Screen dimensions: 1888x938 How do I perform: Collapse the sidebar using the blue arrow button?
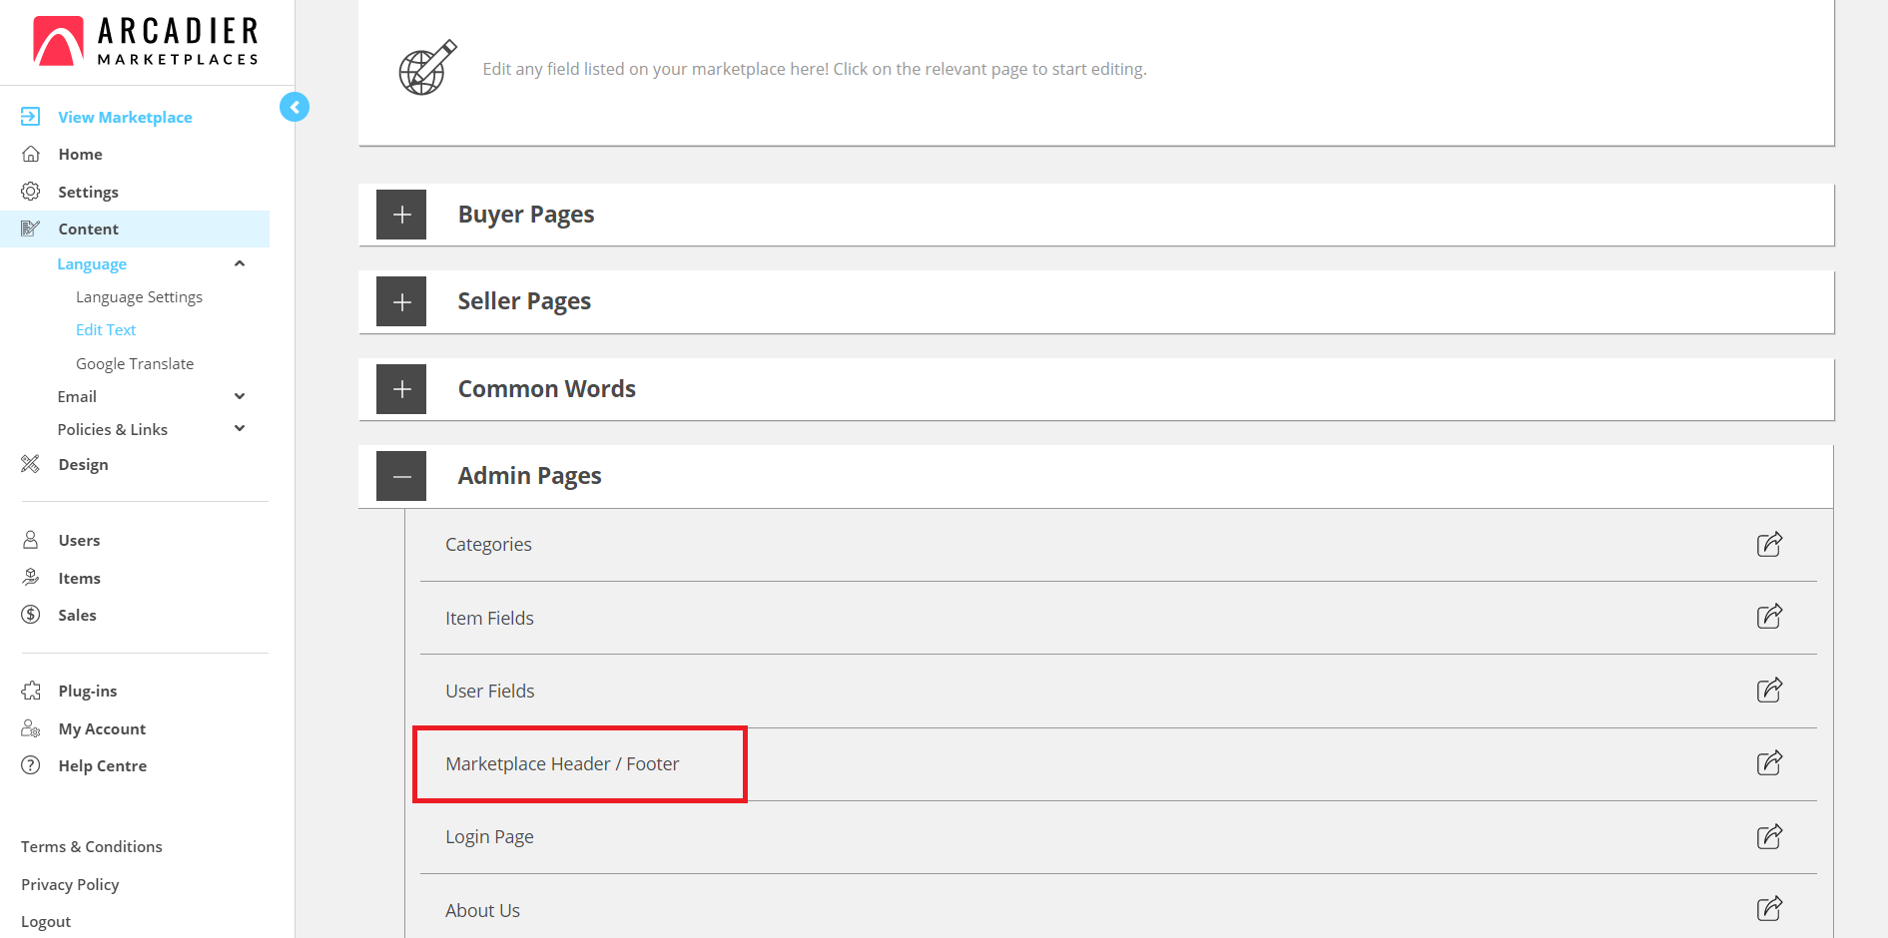click(x=295, y=107)
